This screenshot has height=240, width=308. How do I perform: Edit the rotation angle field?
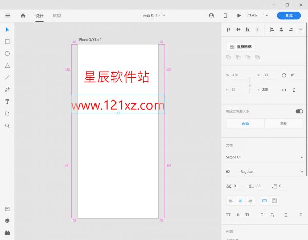pyautogui.click(x=297, y=75)
